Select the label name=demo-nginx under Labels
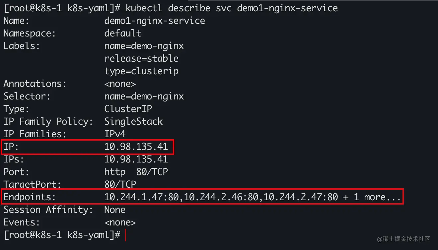 click(144, 46)
